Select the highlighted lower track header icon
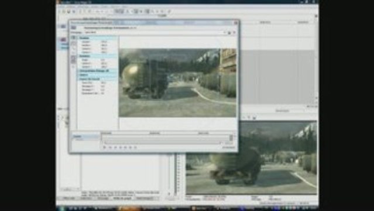This screenshot has width=374, height=211. 63,40
